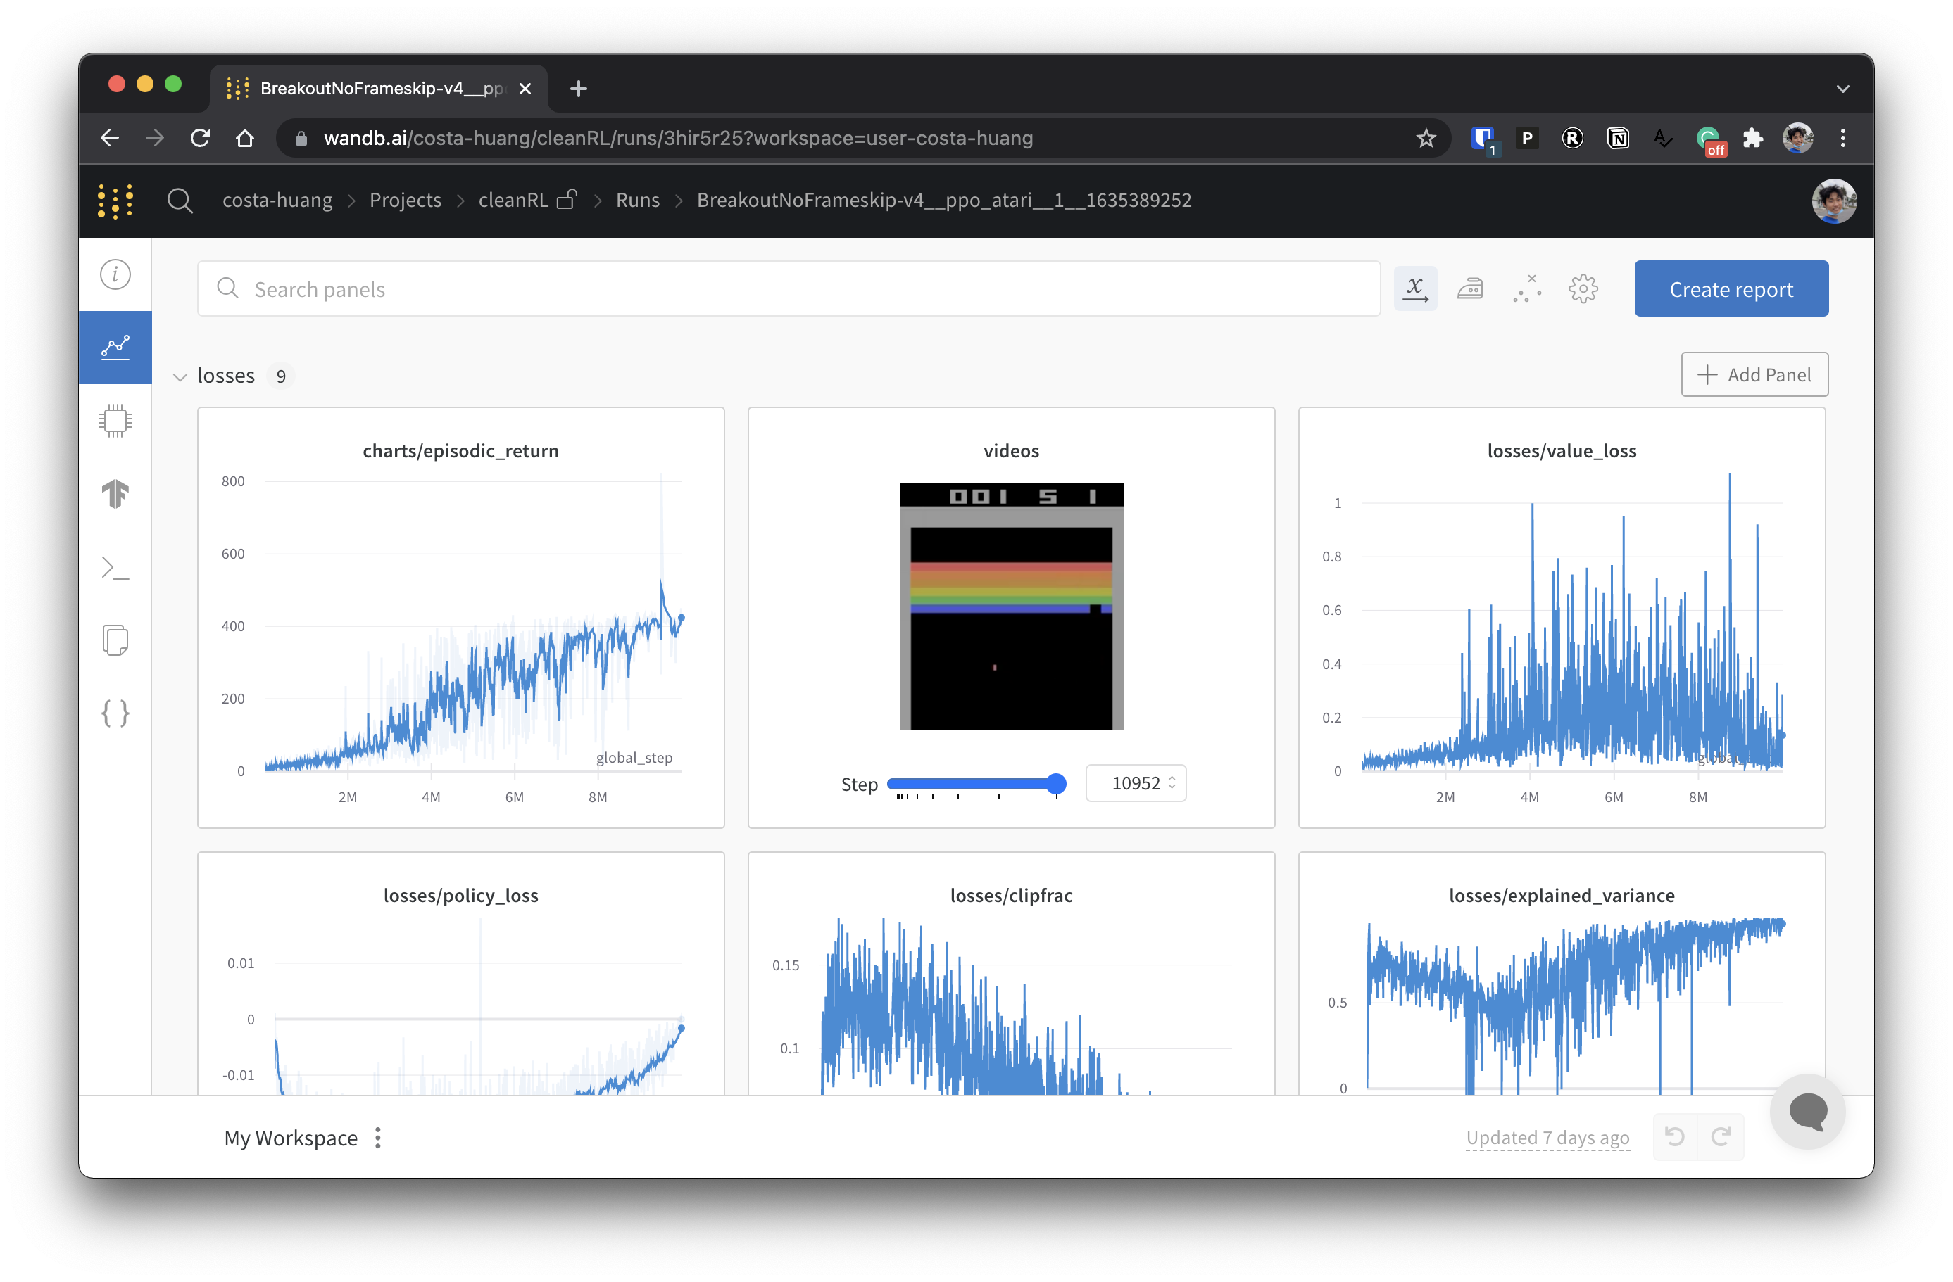Click the x-axis settings icon
This screenshot has width=1953, height=1282.
(x=1414, y=288)
